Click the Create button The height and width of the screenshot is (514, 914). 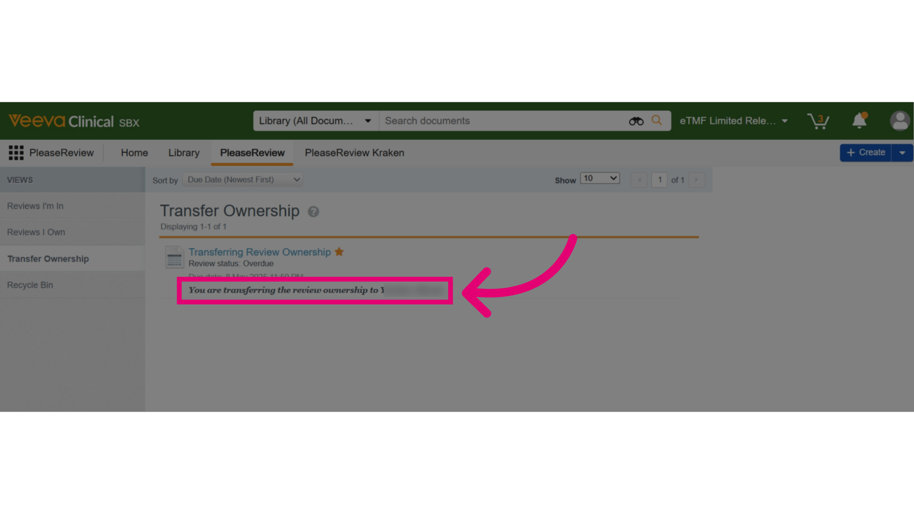[865, 153]
